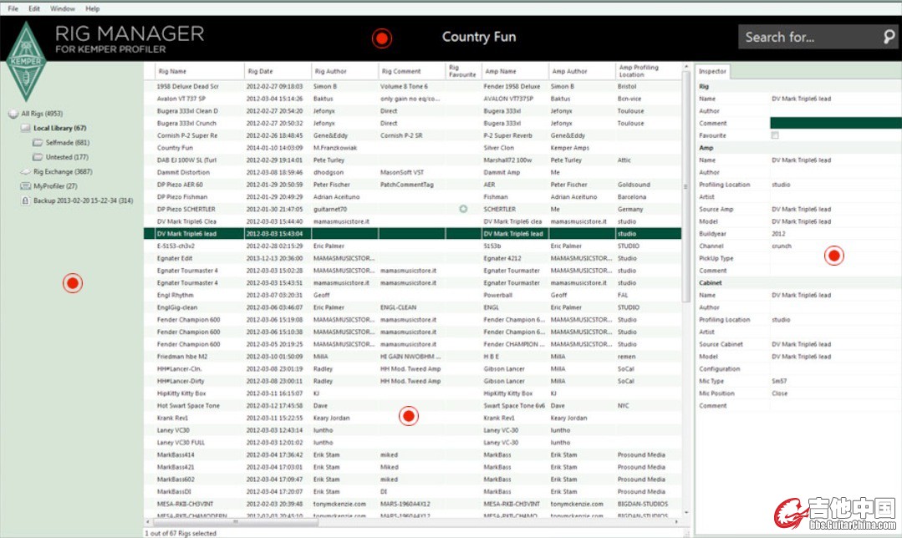Sort by Amp Author column header
Image resolution: width=902 pixels, height=538 pixels.
pos(582,71)
